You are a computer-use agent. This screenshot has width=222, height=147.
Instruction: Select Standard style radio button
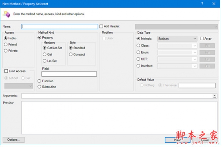click(x=71, y=48)
